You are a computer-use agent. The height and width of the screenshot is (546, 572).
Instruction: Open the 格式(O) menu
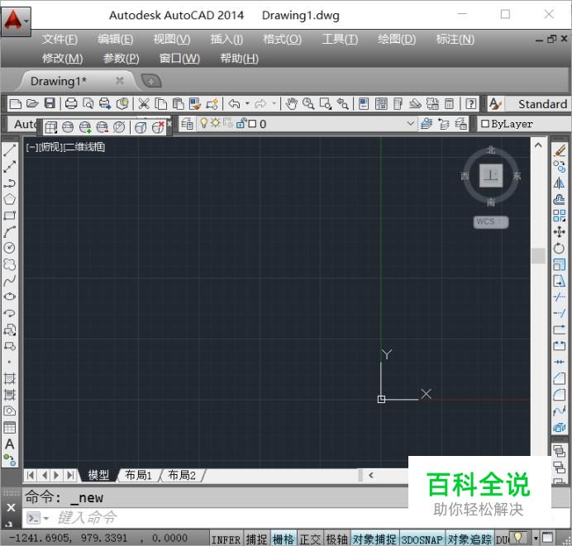point(282,39)
